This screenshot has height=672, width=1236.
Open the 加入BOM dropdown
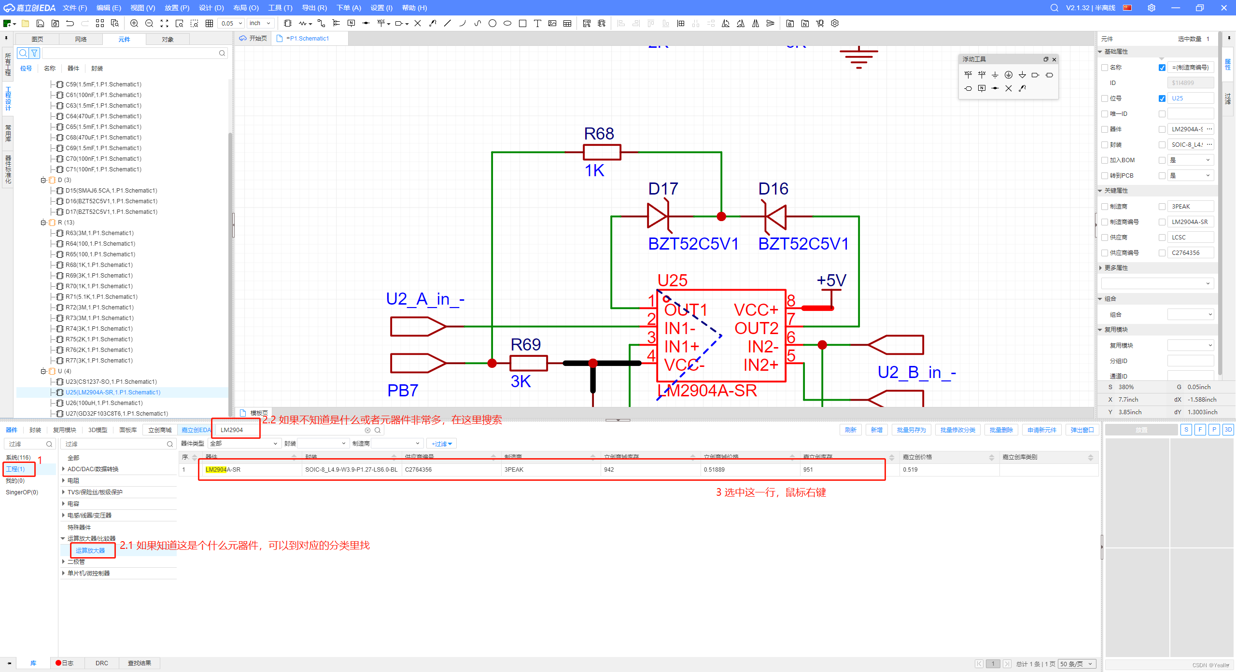(1190, 160)
